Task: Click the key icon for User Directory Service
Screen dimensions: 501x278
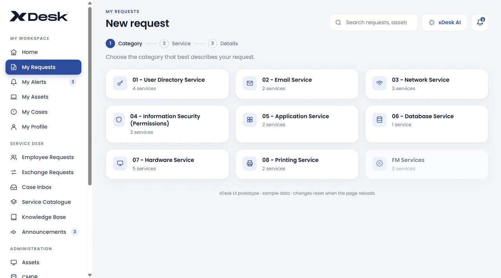Action: click(120, 83)
